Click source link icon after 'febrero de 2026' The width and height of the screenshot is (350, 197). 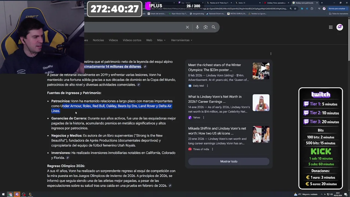170,186
